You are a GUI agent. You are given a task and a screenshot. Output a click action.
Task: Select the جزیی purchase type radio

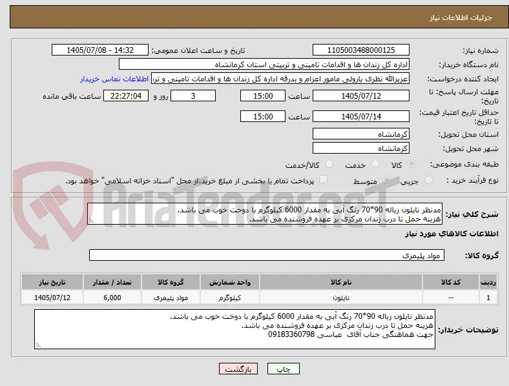[428, 180]
